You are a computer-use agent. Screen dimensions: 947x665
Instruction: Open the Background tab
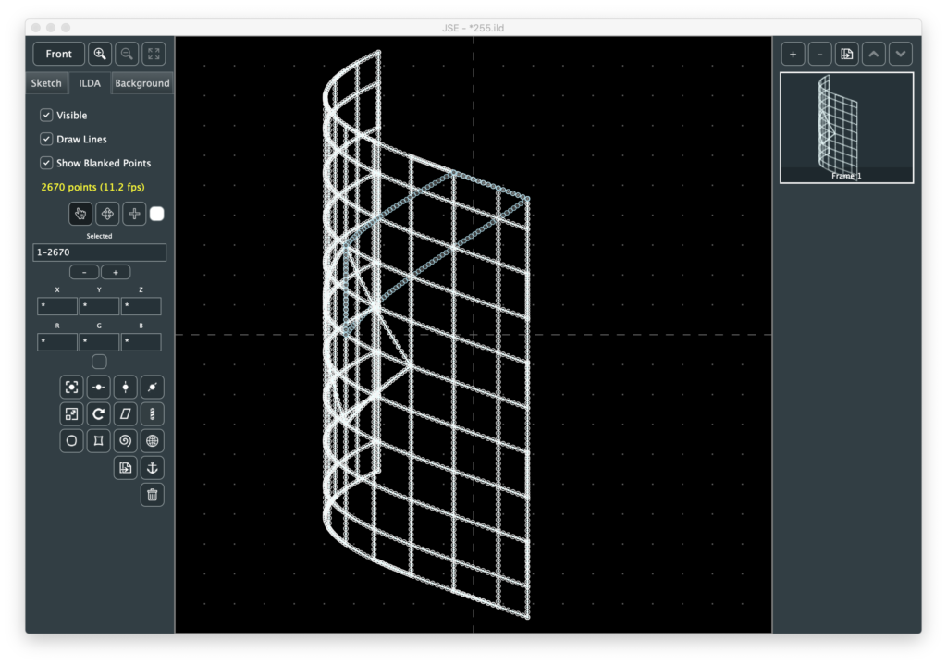point(142,83)
